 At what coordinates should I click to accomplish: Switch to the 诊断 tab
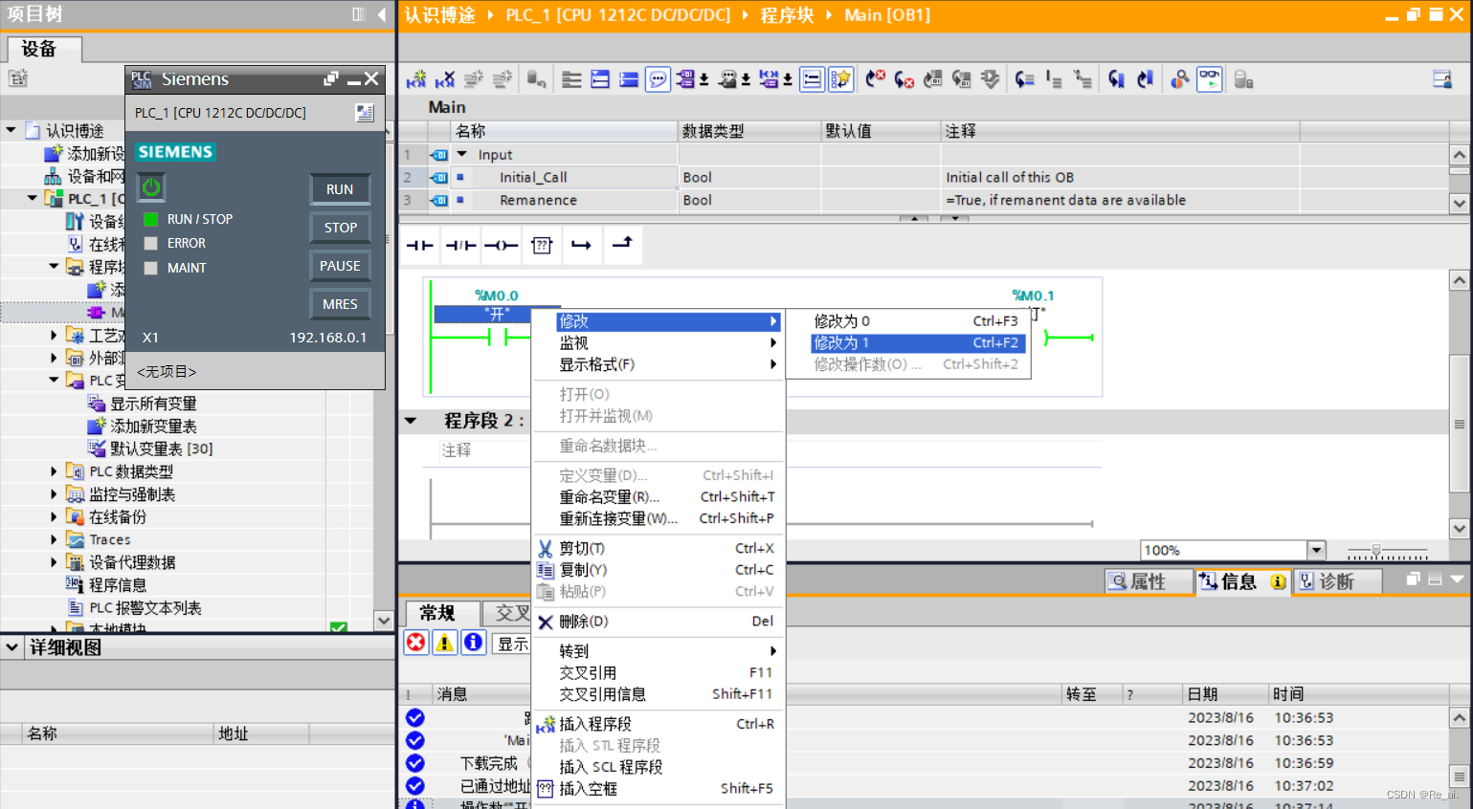[x=1337, y=581]
